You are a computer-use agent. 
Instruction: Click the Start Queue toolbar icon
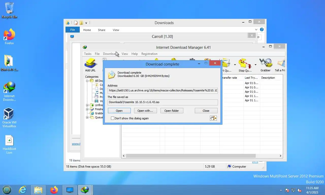(x=226, y=65)
